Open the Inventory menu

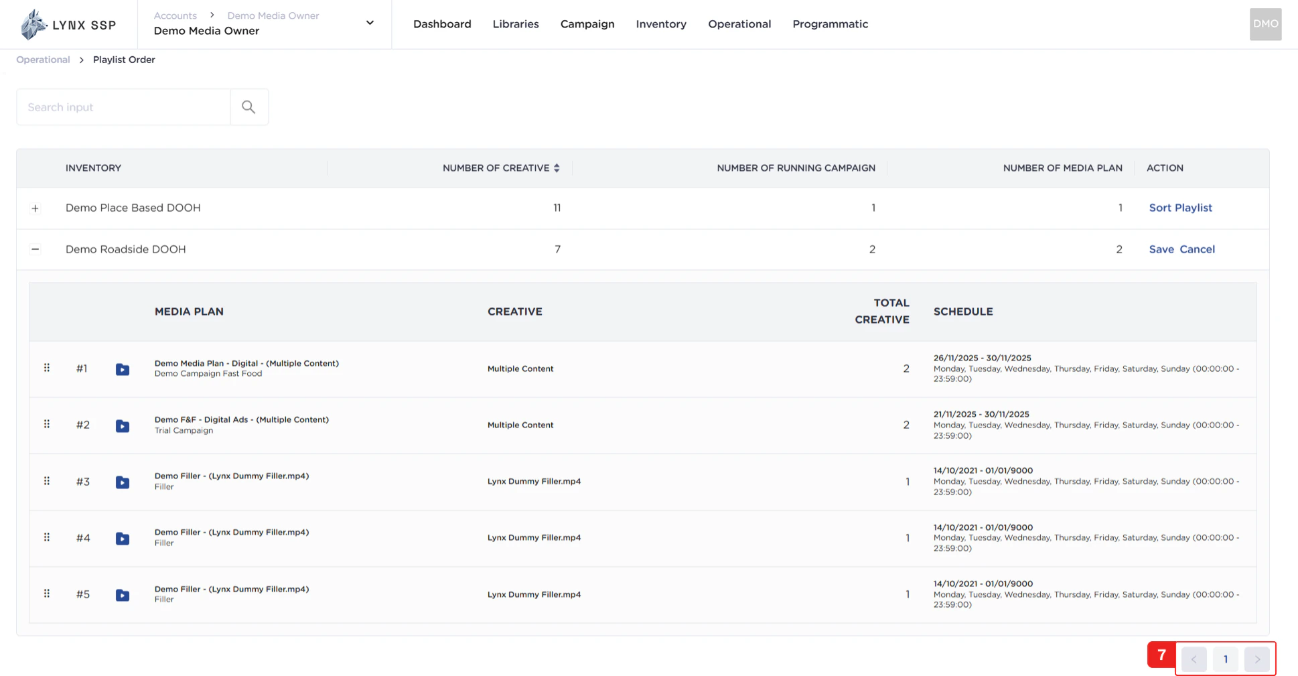point(661,24)
